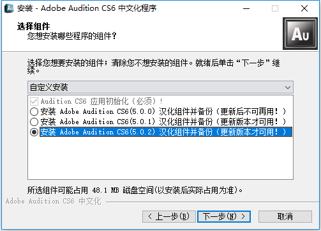Select the CS6(5.0.0) 汉化组件 radio option
The height and width of the screenshot is (231, 321).
point(34,111)
